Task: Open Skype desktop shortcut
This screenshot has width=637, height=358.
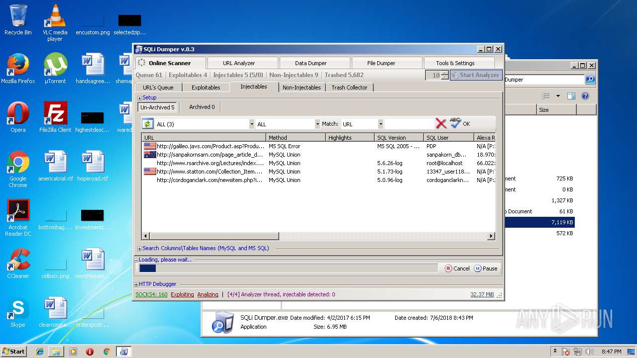Action: 18,312
